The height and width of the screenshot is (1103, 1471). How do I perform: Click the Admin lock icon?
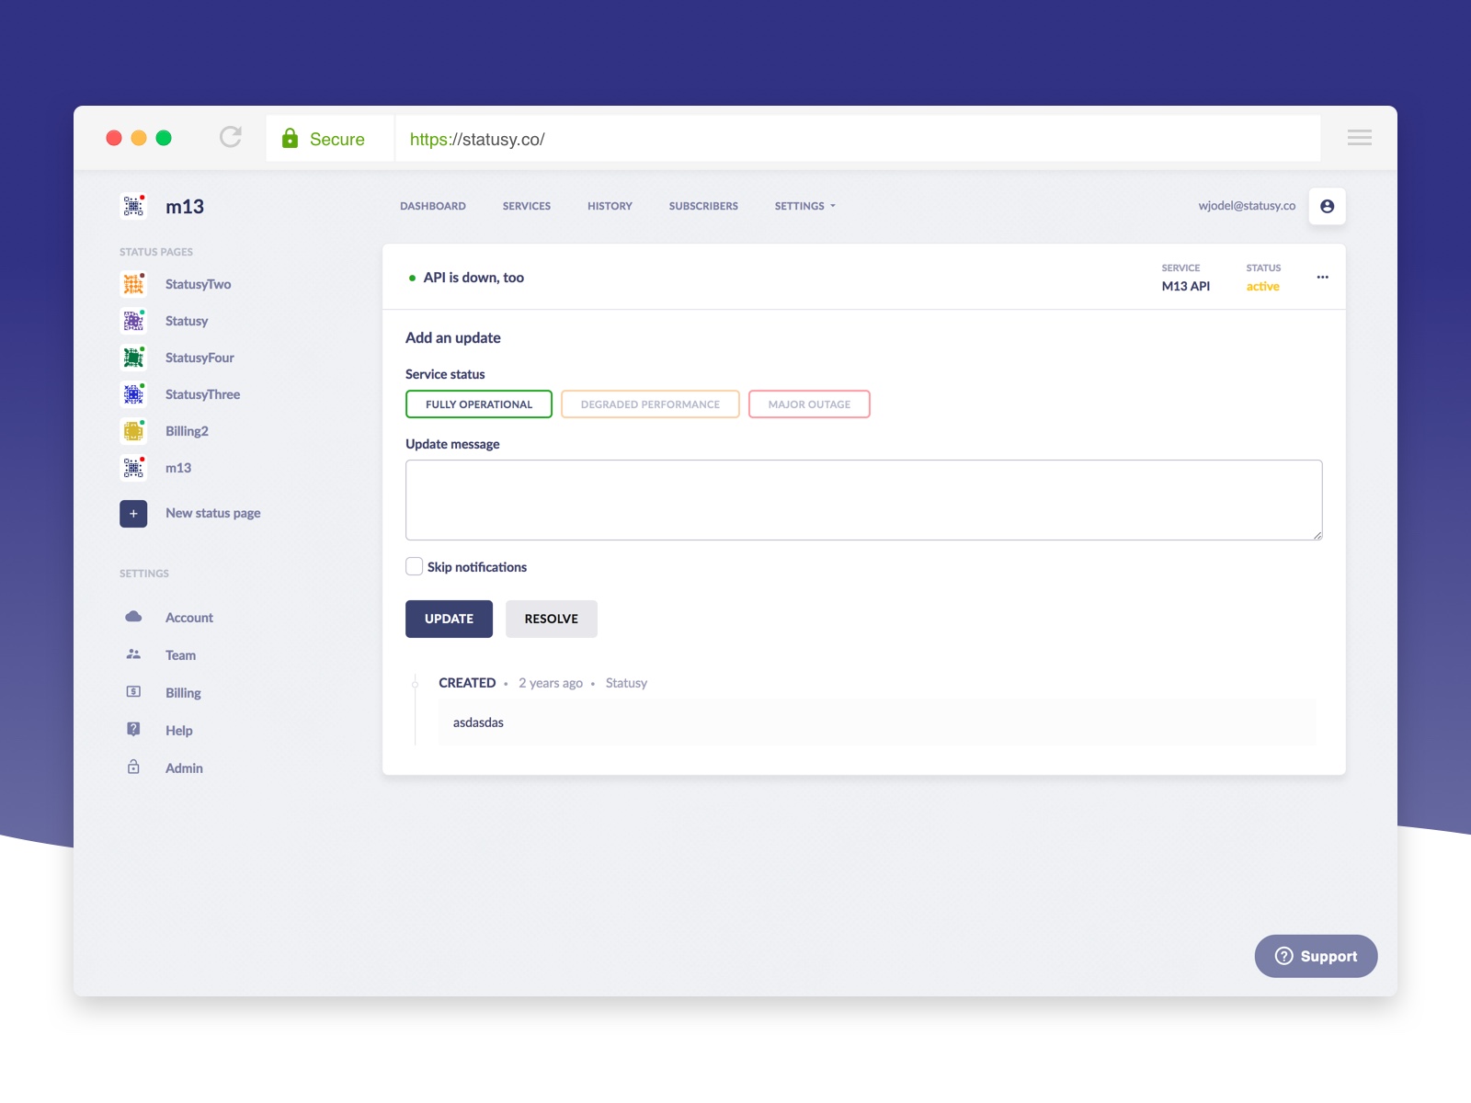click(x=133, y=767)
